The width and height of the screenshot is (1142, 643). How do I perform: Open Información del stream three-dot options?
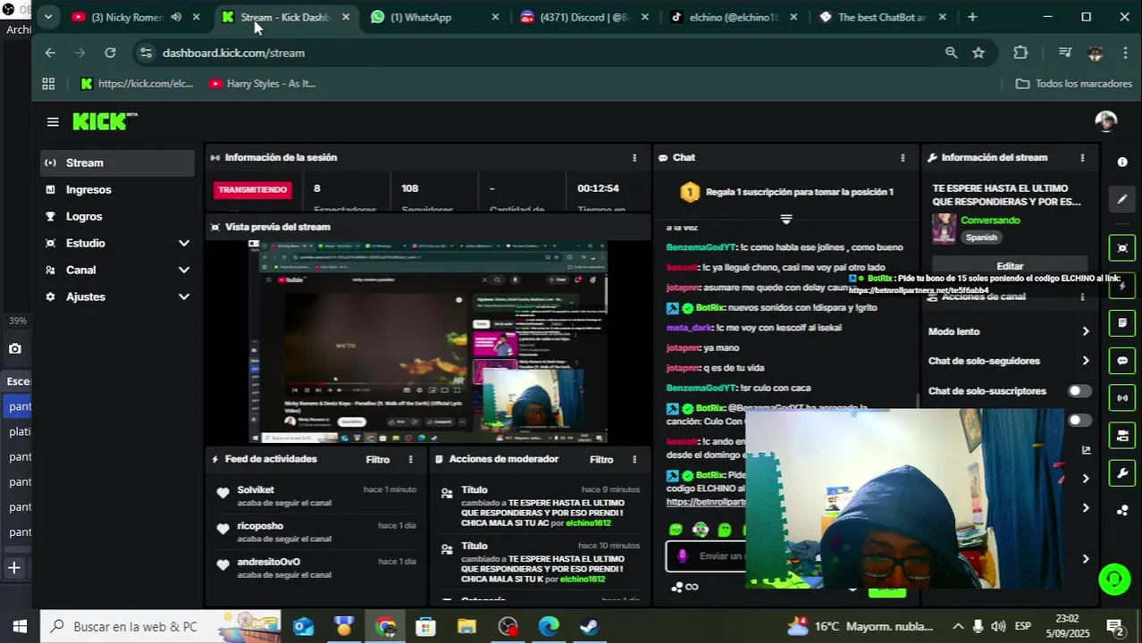[x=1082, y=157]
